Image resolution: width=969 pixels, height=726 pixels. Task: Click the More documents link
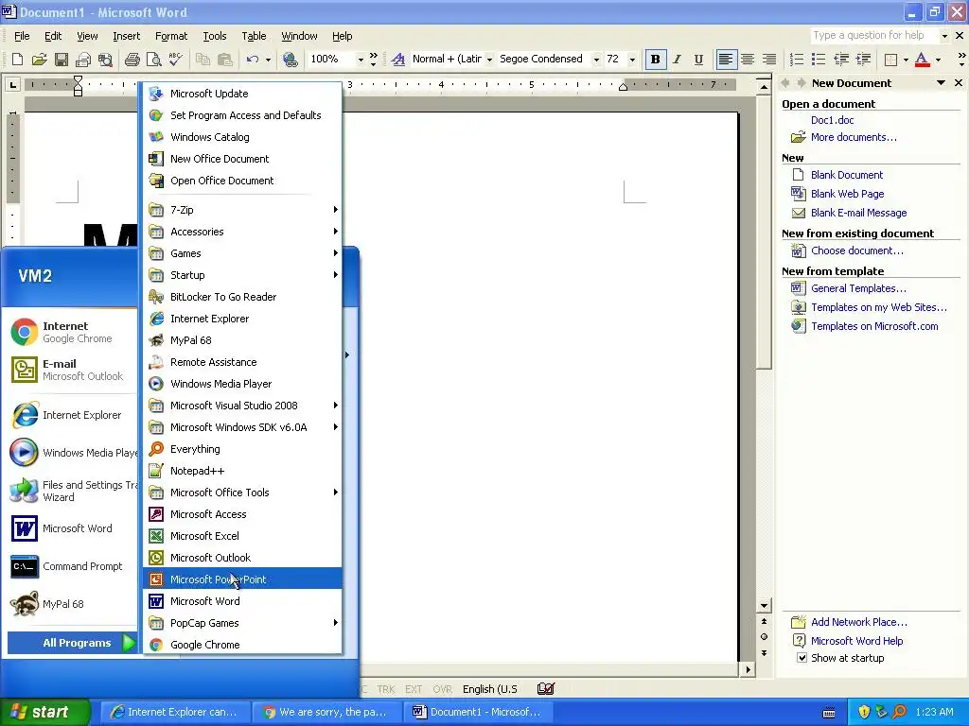pos(854,137)
